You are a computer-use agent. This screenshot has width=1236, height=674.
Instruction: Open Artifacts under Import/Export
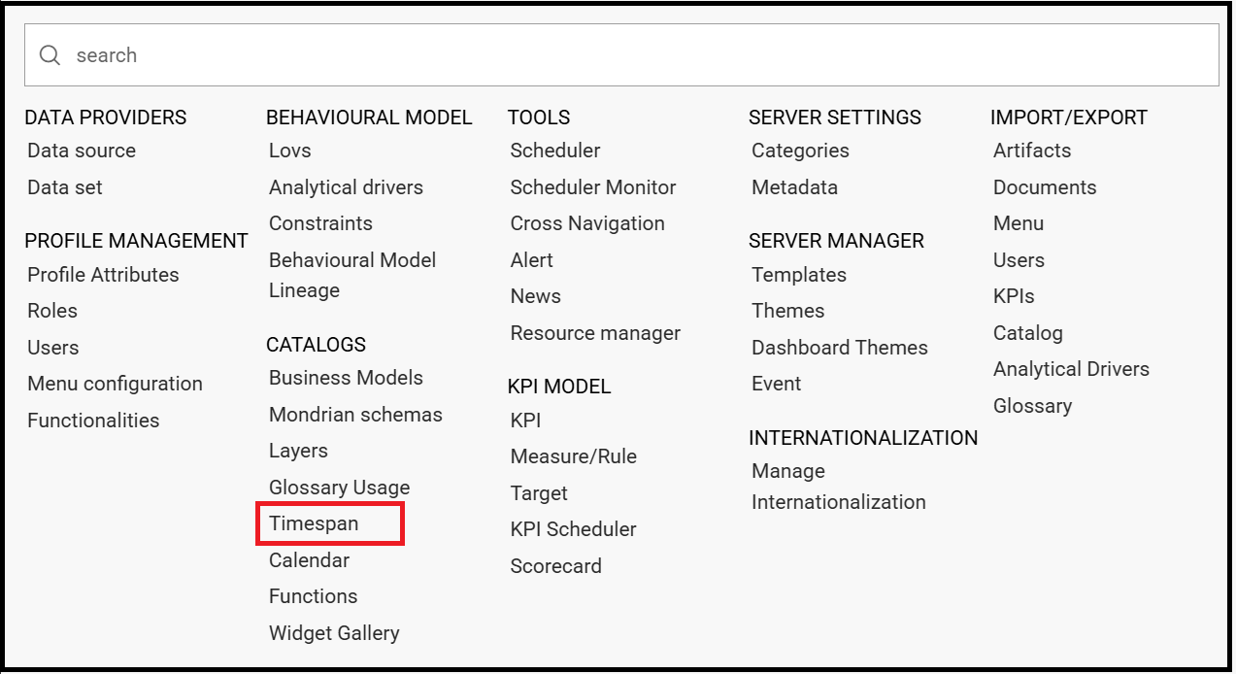(1032, 151)
